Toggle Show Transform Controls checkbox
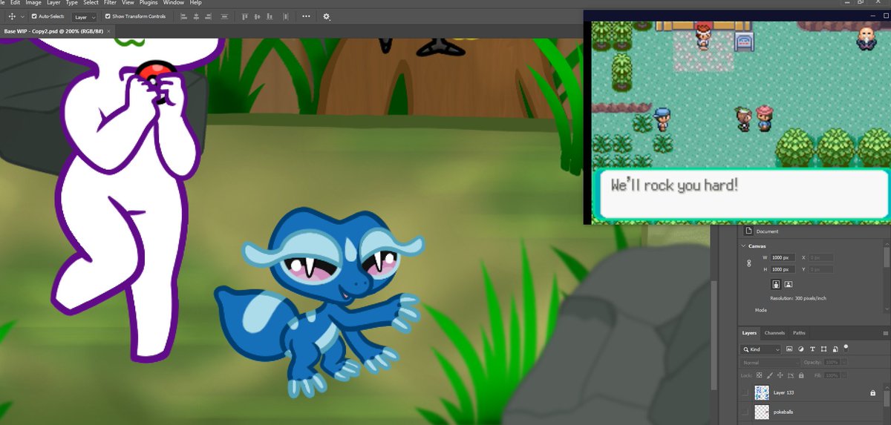Screen dimensions: 891x425 click(108, 16)
